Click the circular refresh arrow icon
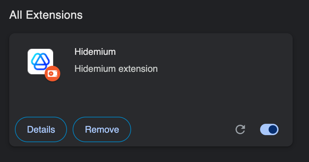The image size is (309, 162). (240, 129)
